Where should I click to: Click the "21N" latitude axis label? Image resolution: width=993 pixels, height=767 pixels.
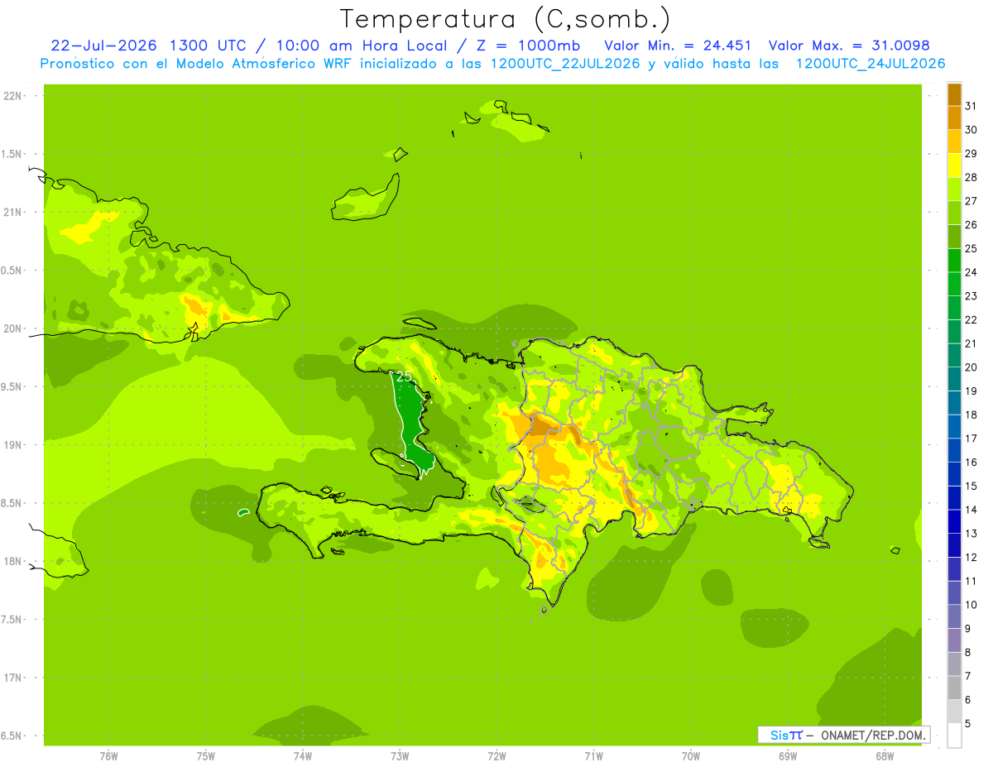pos(12,212)
